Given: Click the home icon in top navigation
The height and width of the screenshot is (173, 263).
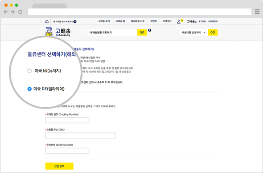Looking at the screenshot, I should [x=47, y=21].
